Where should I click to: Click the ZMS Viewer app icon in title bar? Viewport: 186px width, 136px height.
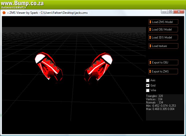coord(4,13)
